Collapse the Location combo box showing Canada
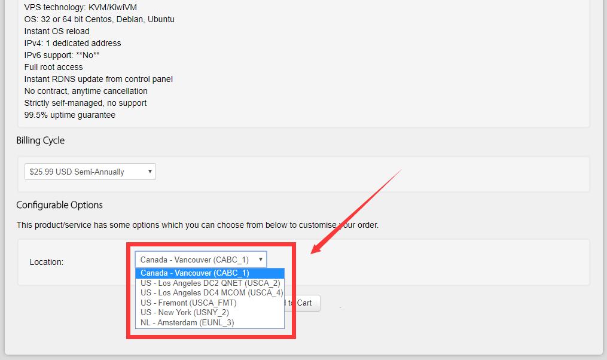 point(200,260)
